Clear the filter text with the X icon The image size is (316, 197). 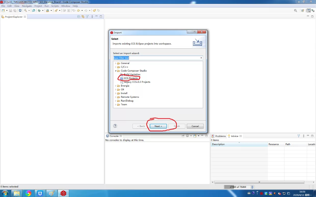201,58
